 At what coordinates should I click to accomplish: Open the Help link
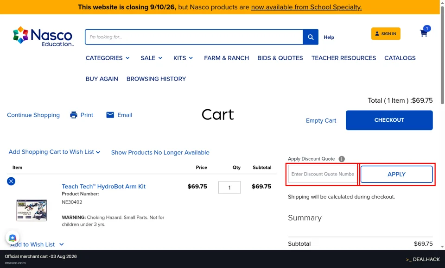pos(329,37)
